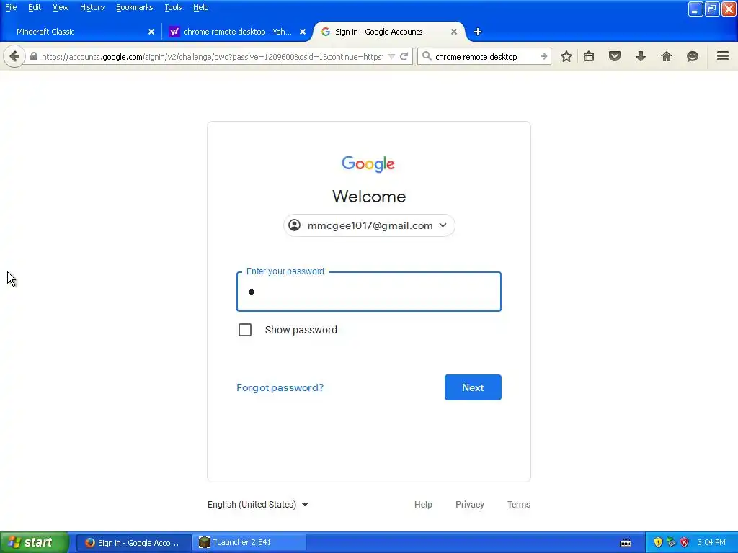Open the View menu

(x=61, y=7)
